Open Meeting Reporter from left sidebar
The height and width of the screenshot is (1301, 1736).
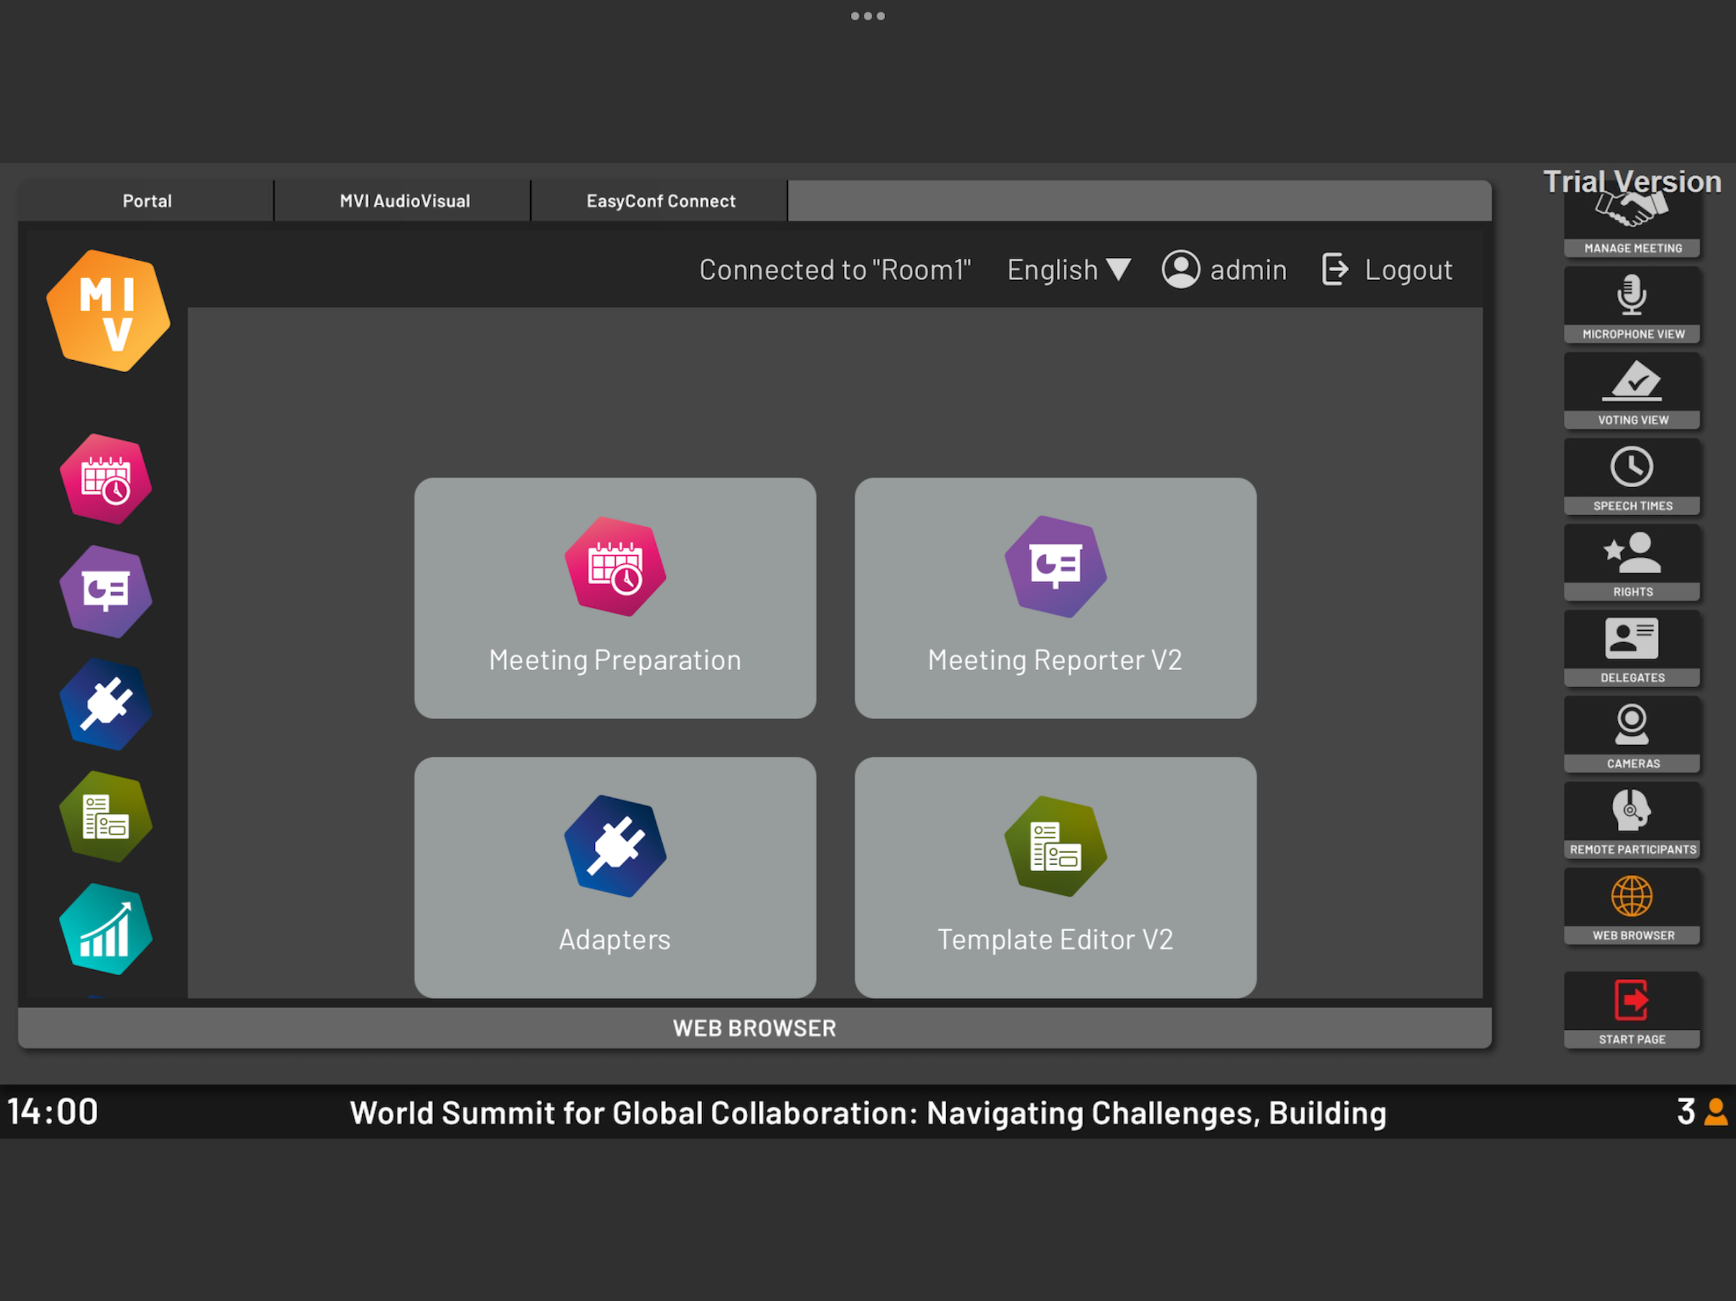pyautogui.click(x=106, y=591)
